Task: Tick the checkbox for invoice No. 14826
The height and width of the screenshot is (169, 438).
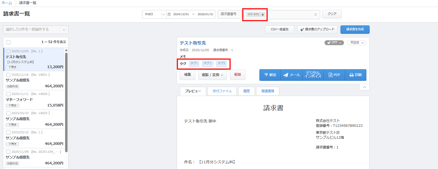Action: click(8, 94)
